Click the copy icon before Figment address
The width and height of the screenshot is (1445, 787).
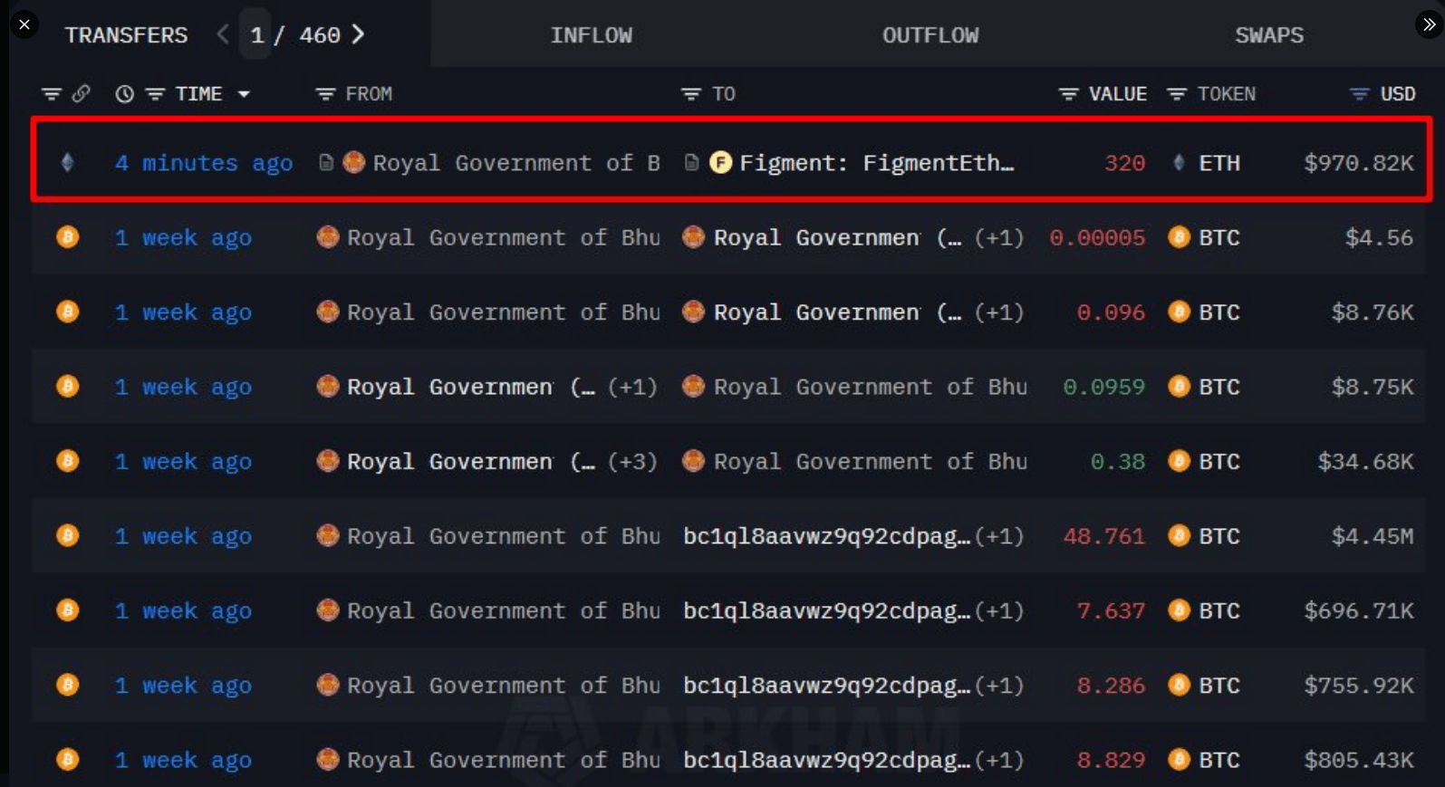tap(691, 163)
